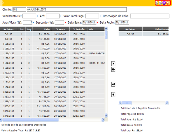Click the Data Baixa date field
Image resolution: width=175 pixels, height=133 pixels.
[89, 23]
